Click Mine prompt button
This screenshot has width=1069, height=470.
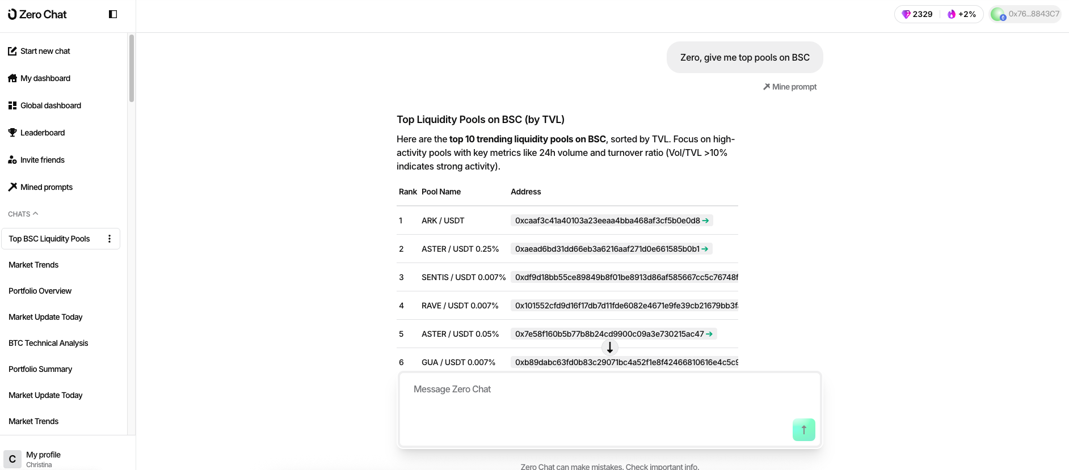pos(790,87)
